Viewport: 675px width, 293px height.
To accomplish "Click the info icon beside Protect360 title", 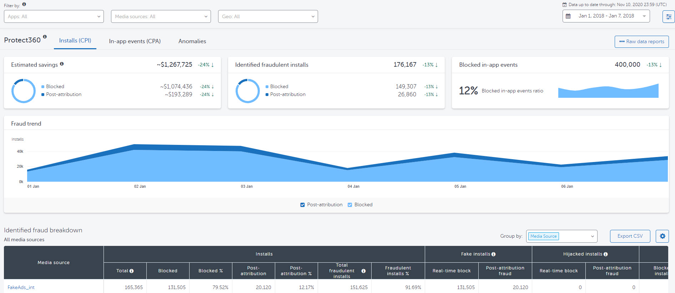I will point(45,37).
